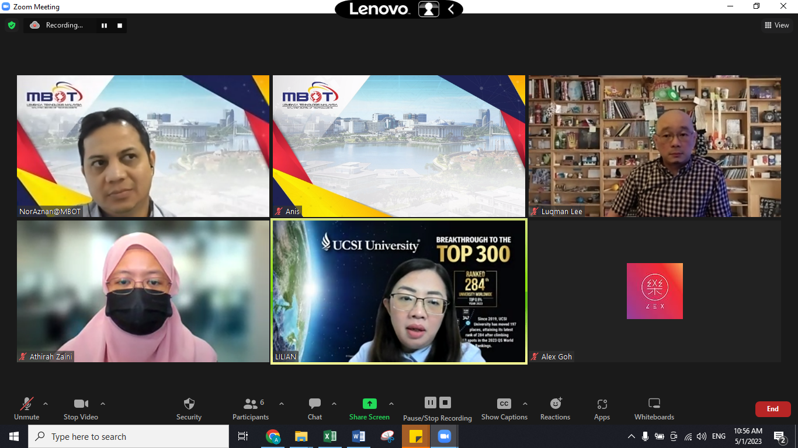798x448 pixels.
Task: Open the Security shield icon
Action: [x=189, y=404]
